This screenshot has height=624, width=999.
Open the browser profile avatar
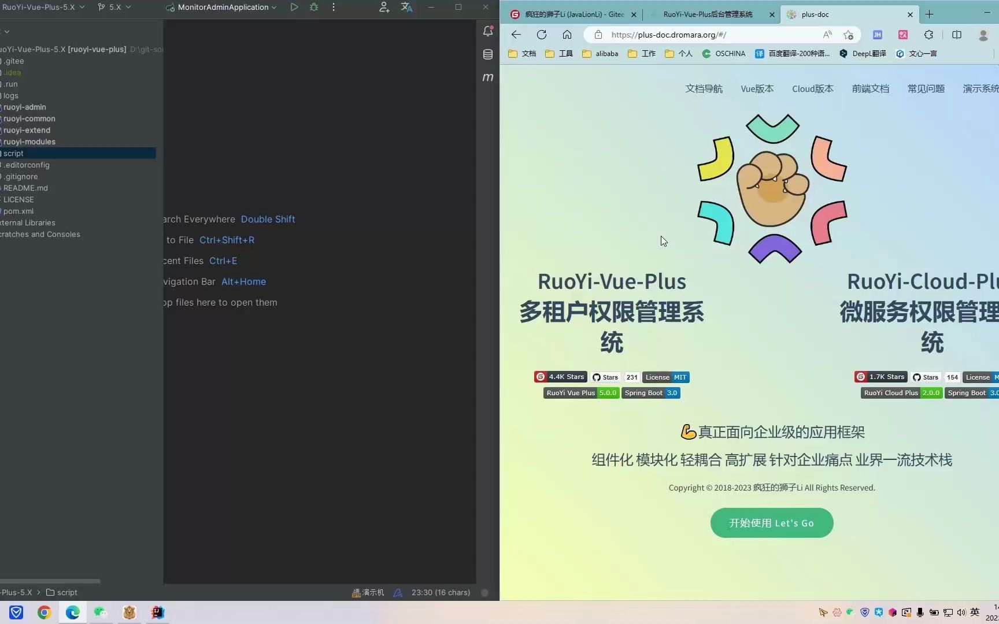click(983, 35)
